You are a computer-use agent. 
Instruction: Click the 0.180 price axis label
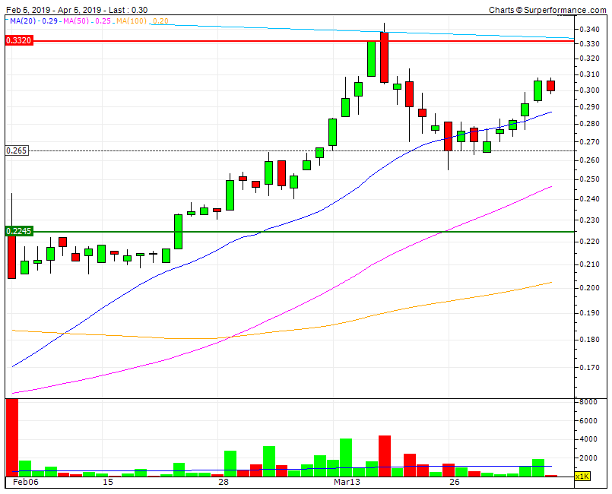click(x=589, y=340)
